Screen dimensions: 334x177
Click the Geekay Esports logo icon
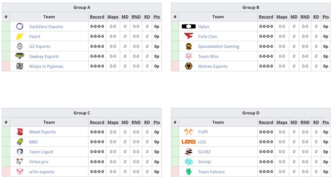coord(20,56)
